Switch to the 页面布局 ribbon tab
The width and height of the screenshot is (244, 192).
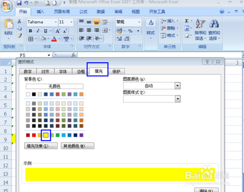(x=62, y=12)
